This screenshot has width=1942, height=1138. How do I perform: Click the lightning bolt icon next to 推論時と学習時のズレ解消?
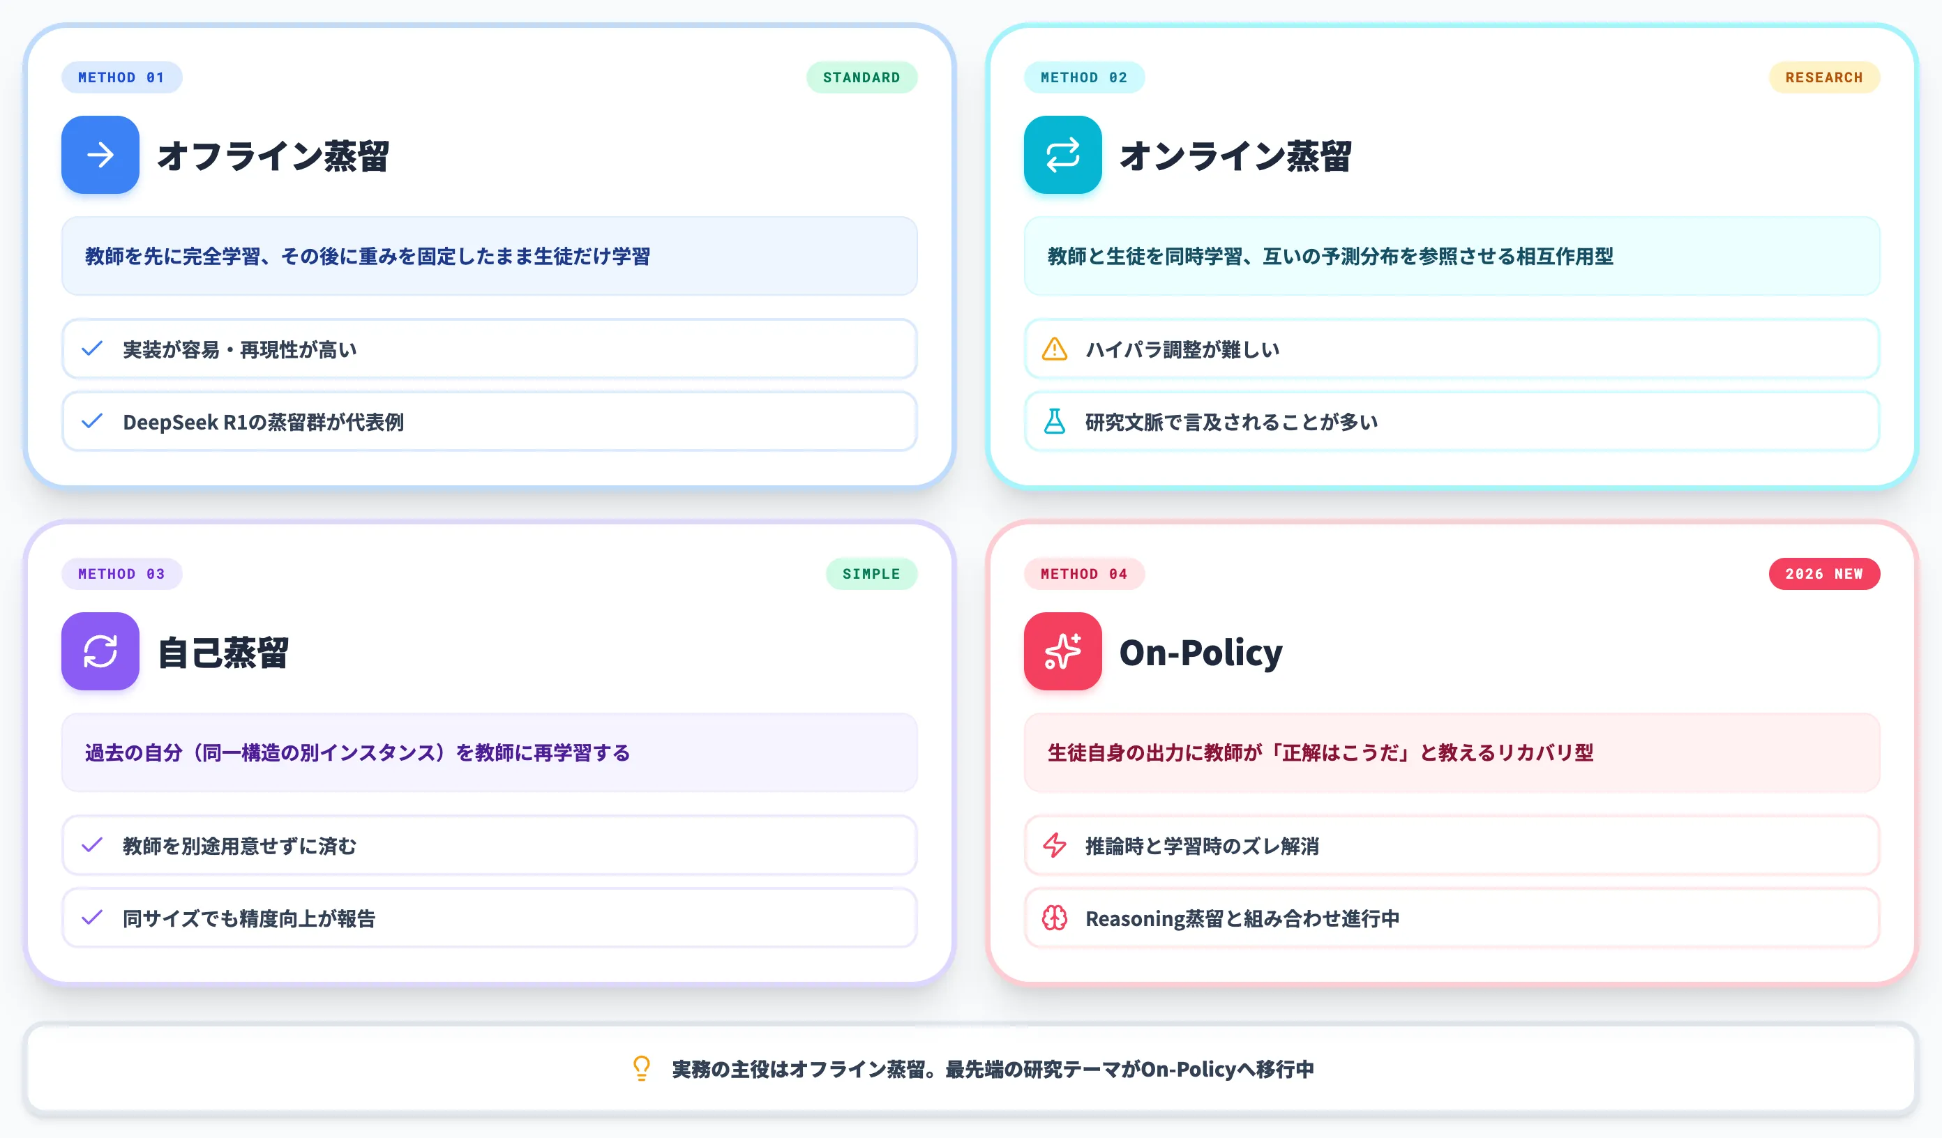[x=1054, y=845]
